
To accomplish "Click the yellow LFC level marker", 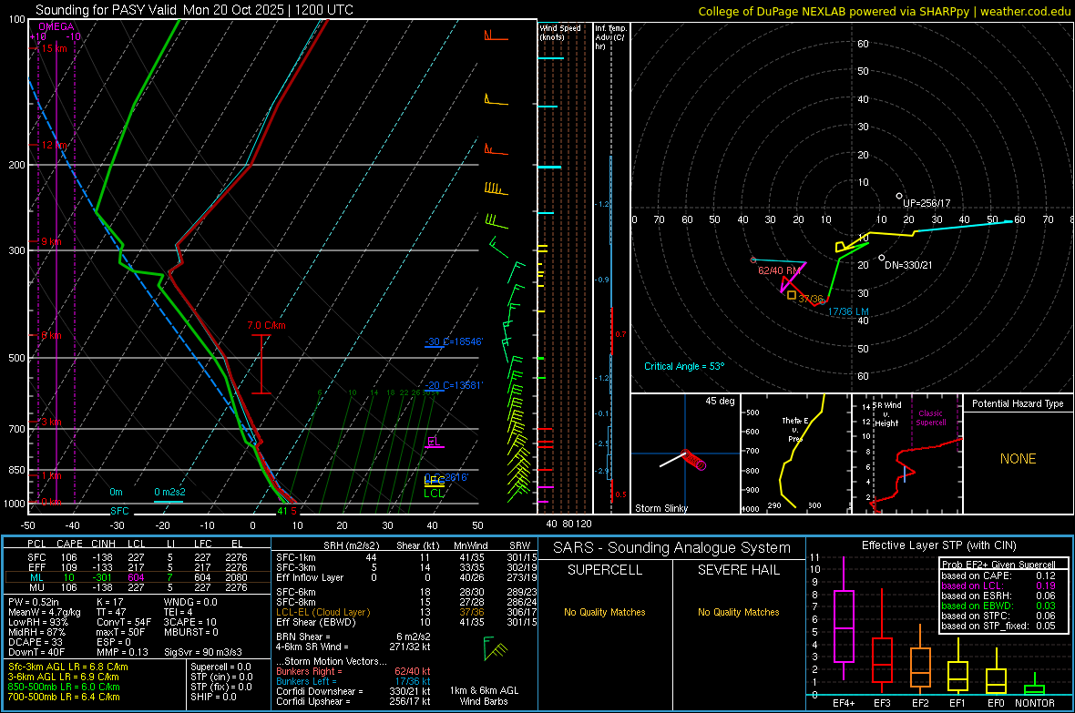I will pyautogui.click(x=434, y=482).
